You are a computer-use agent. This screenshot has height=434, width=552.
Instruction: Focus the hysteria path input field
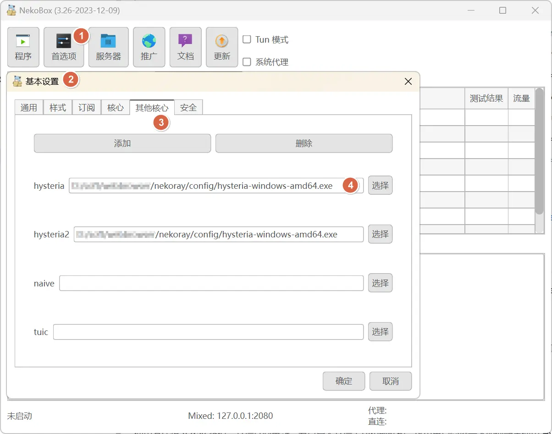[216, 186]
